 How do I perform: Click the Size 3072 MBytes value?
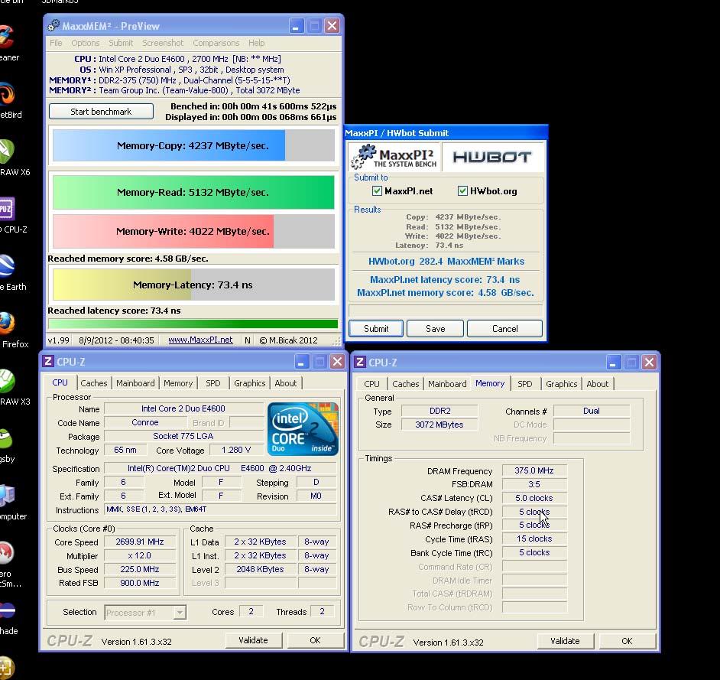(439, 425)
